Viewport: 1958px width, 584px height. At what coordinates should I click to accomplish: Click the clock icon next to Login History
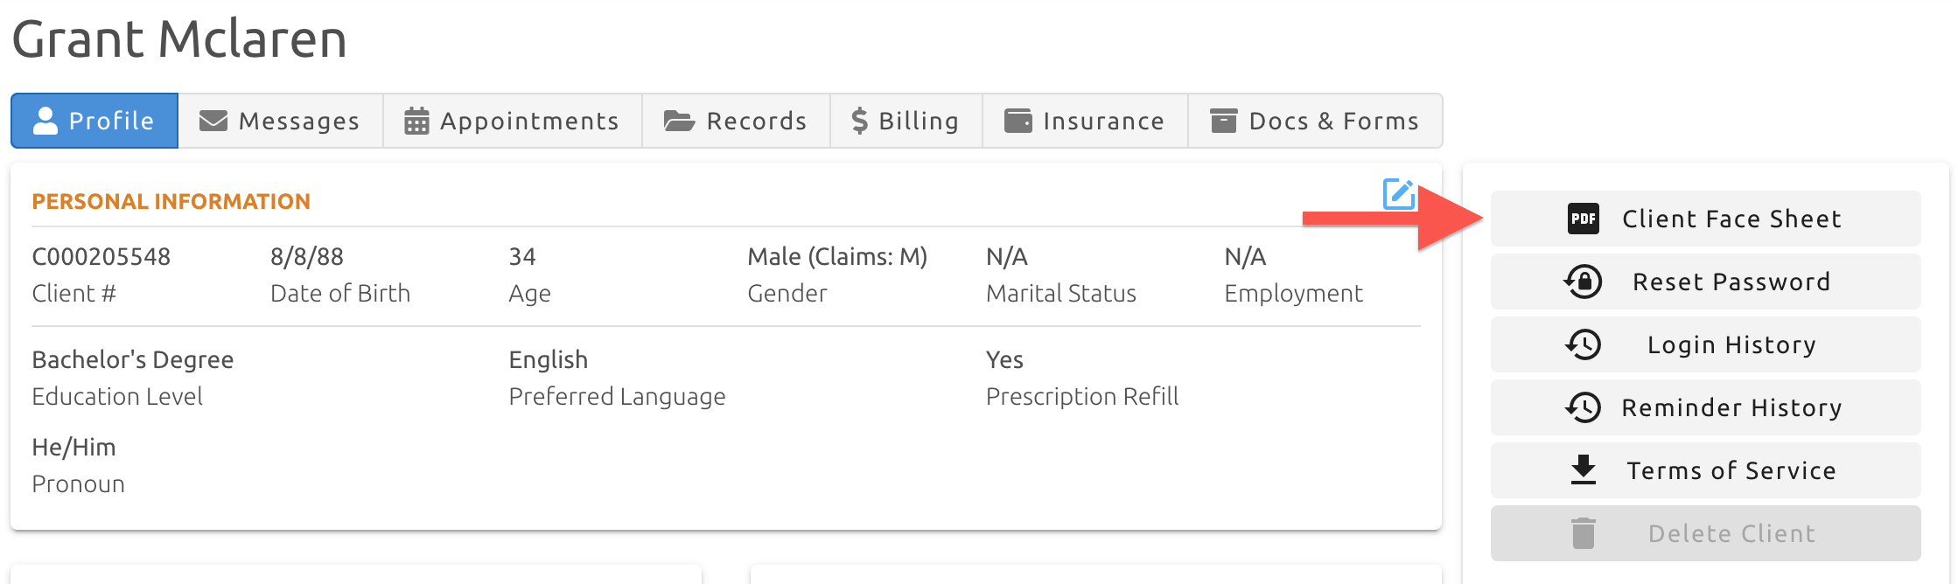(1584, 344)
